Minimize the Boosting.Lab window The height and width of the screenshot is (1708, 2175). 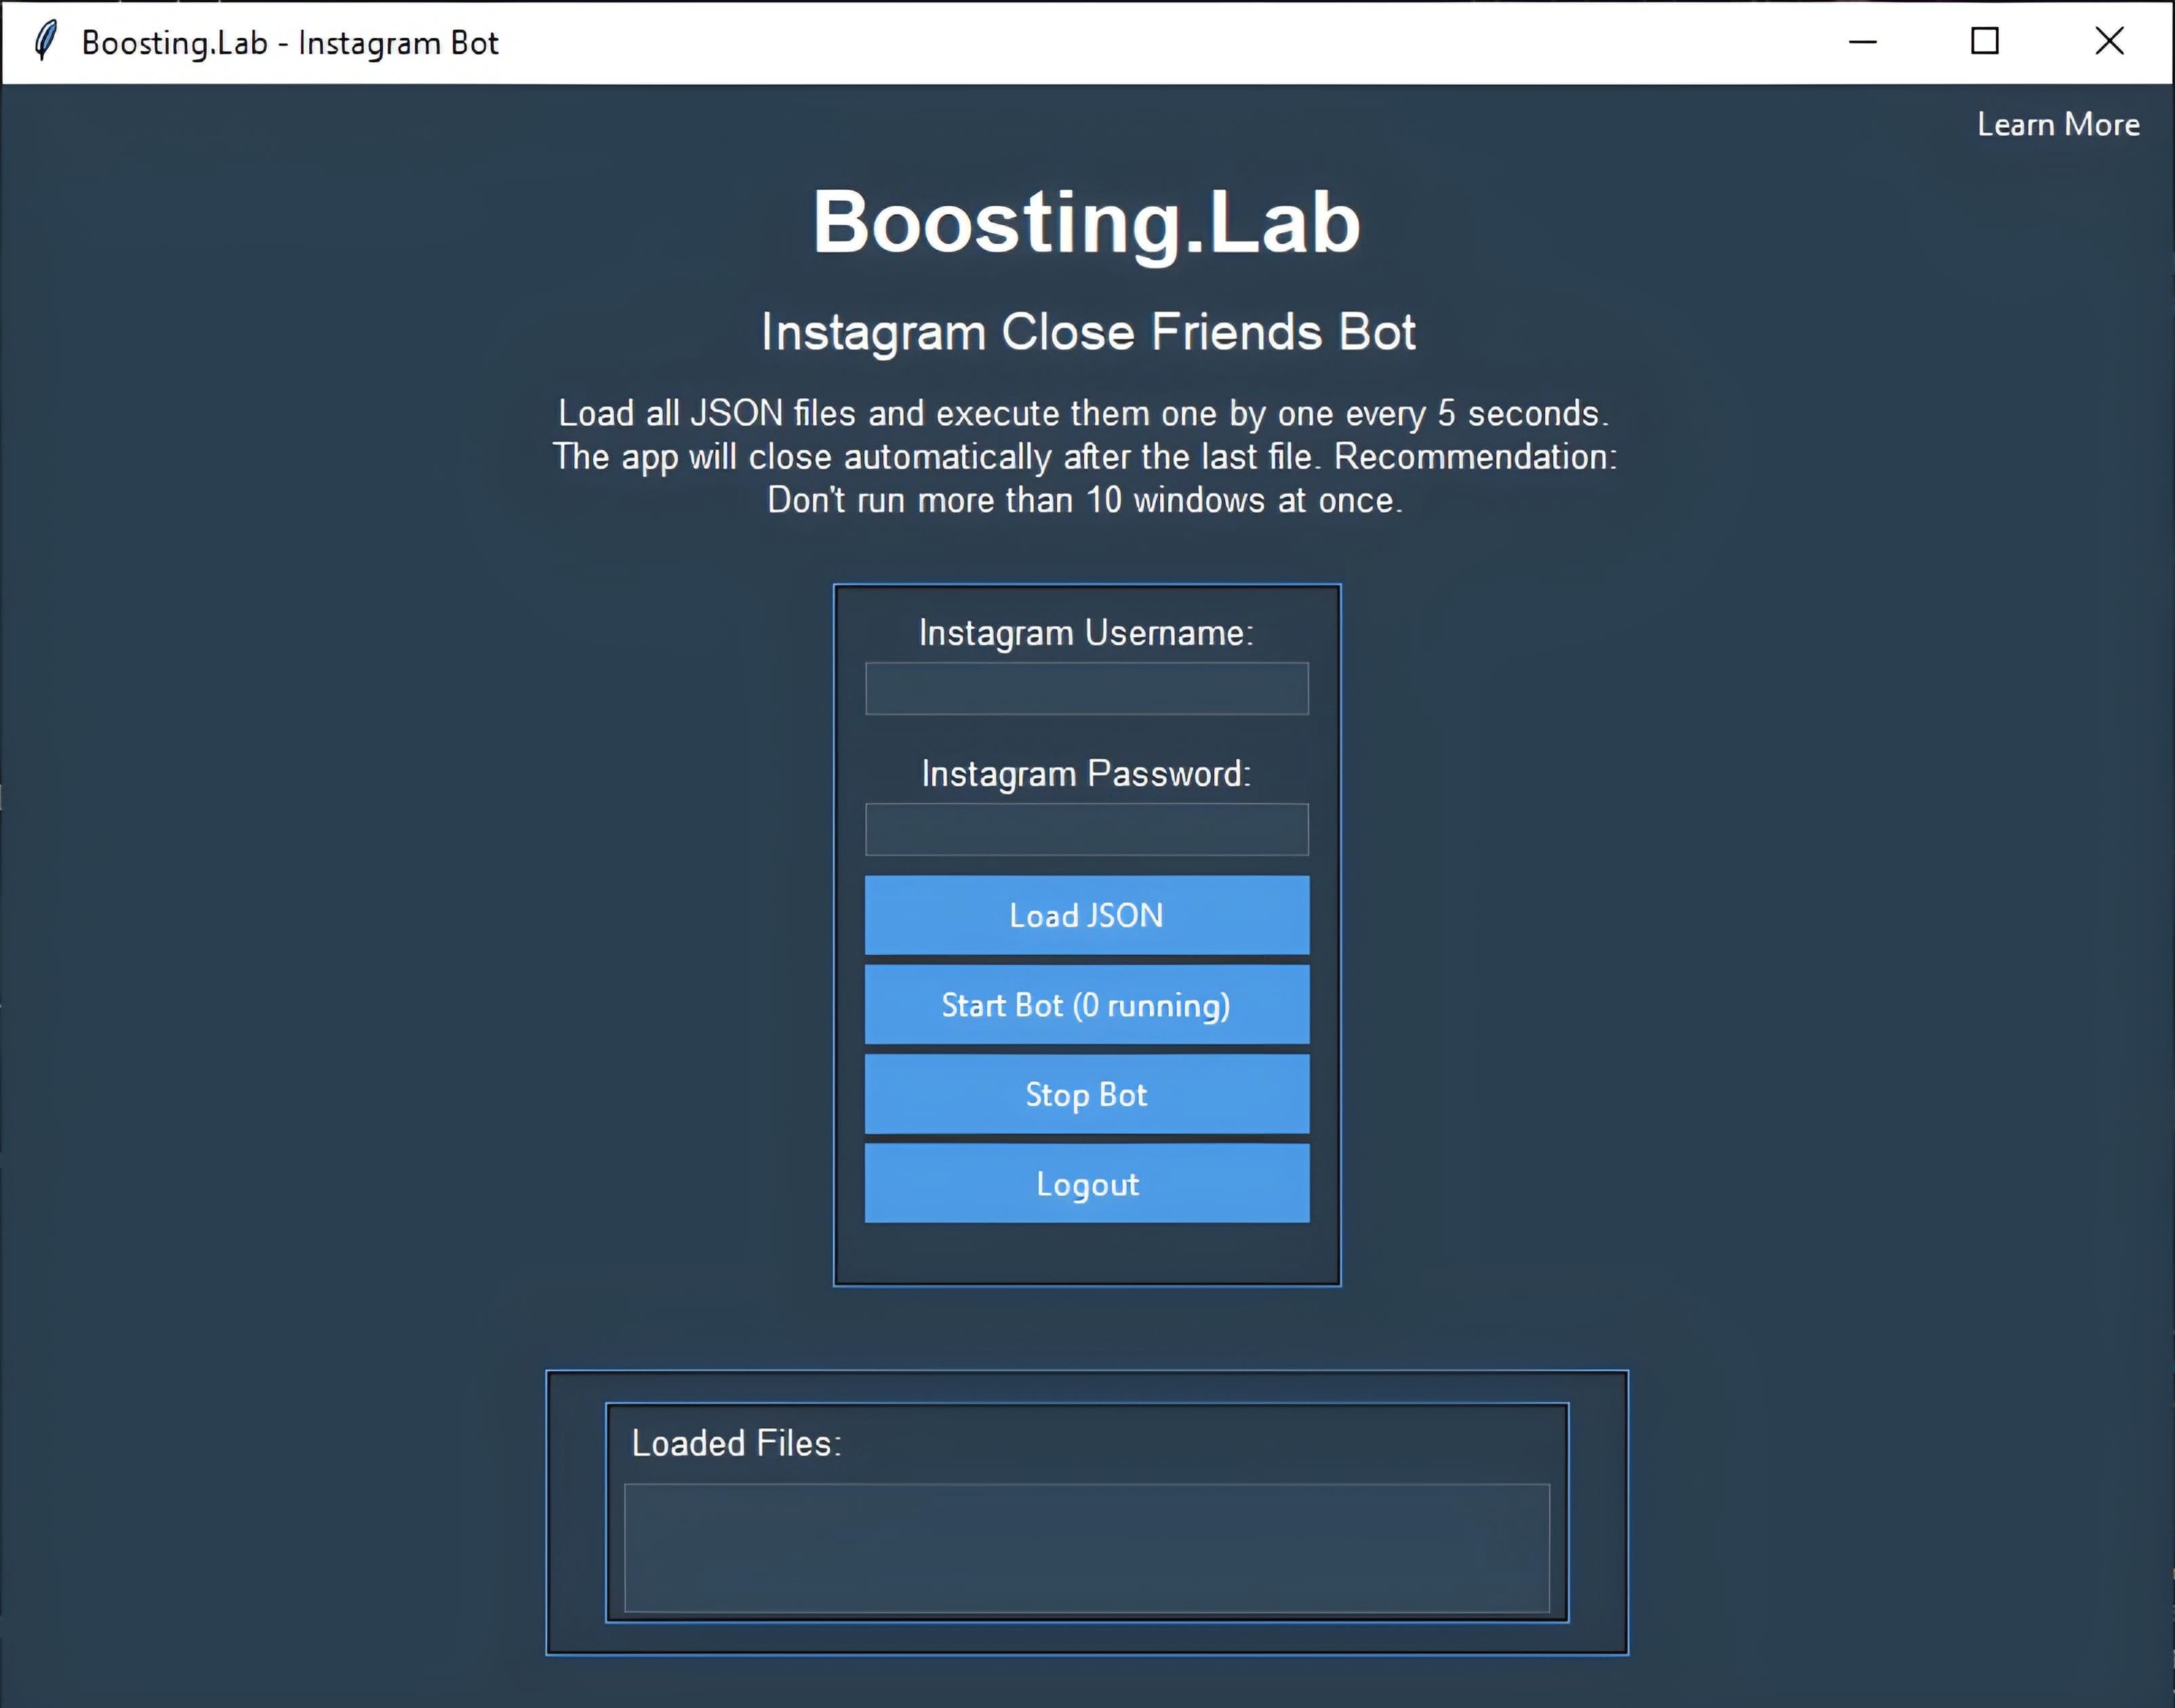[1862, 42]
